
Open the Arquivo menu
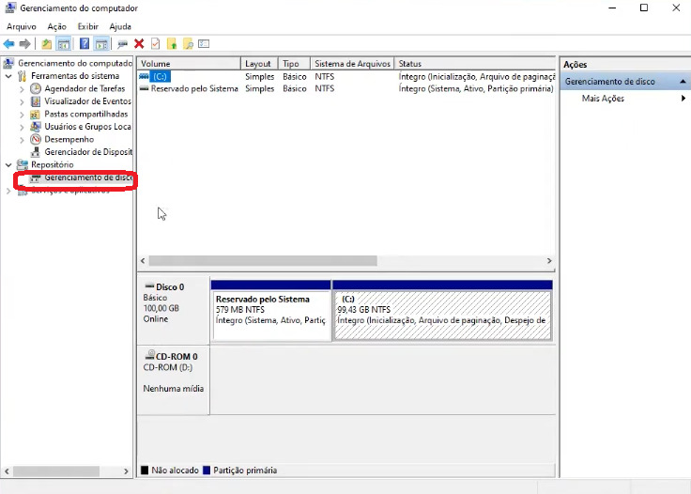[22, 27]
